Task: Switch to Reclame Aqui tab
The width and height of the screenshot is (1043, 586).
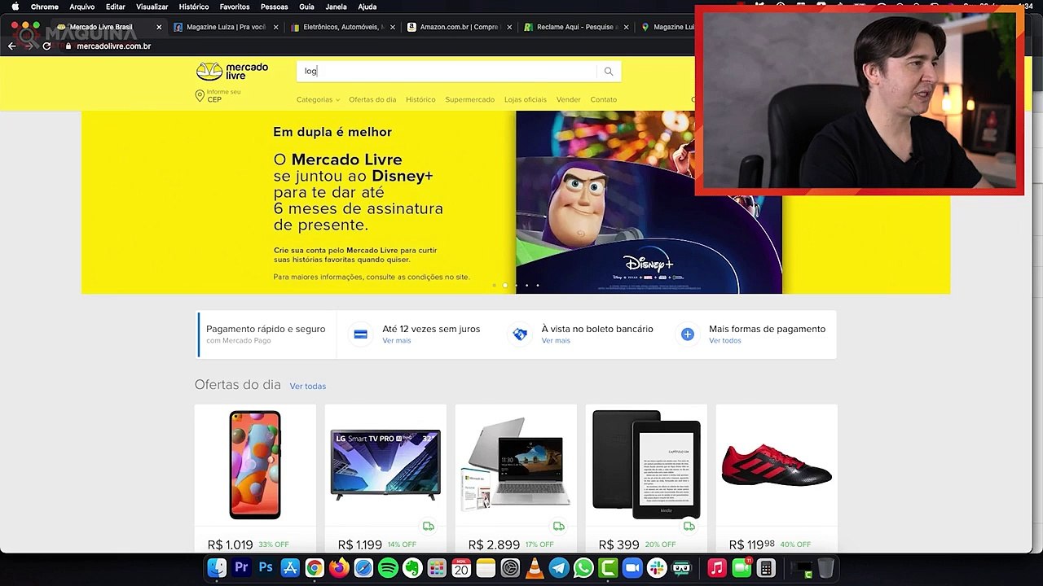Action: (x=575, y=27)
